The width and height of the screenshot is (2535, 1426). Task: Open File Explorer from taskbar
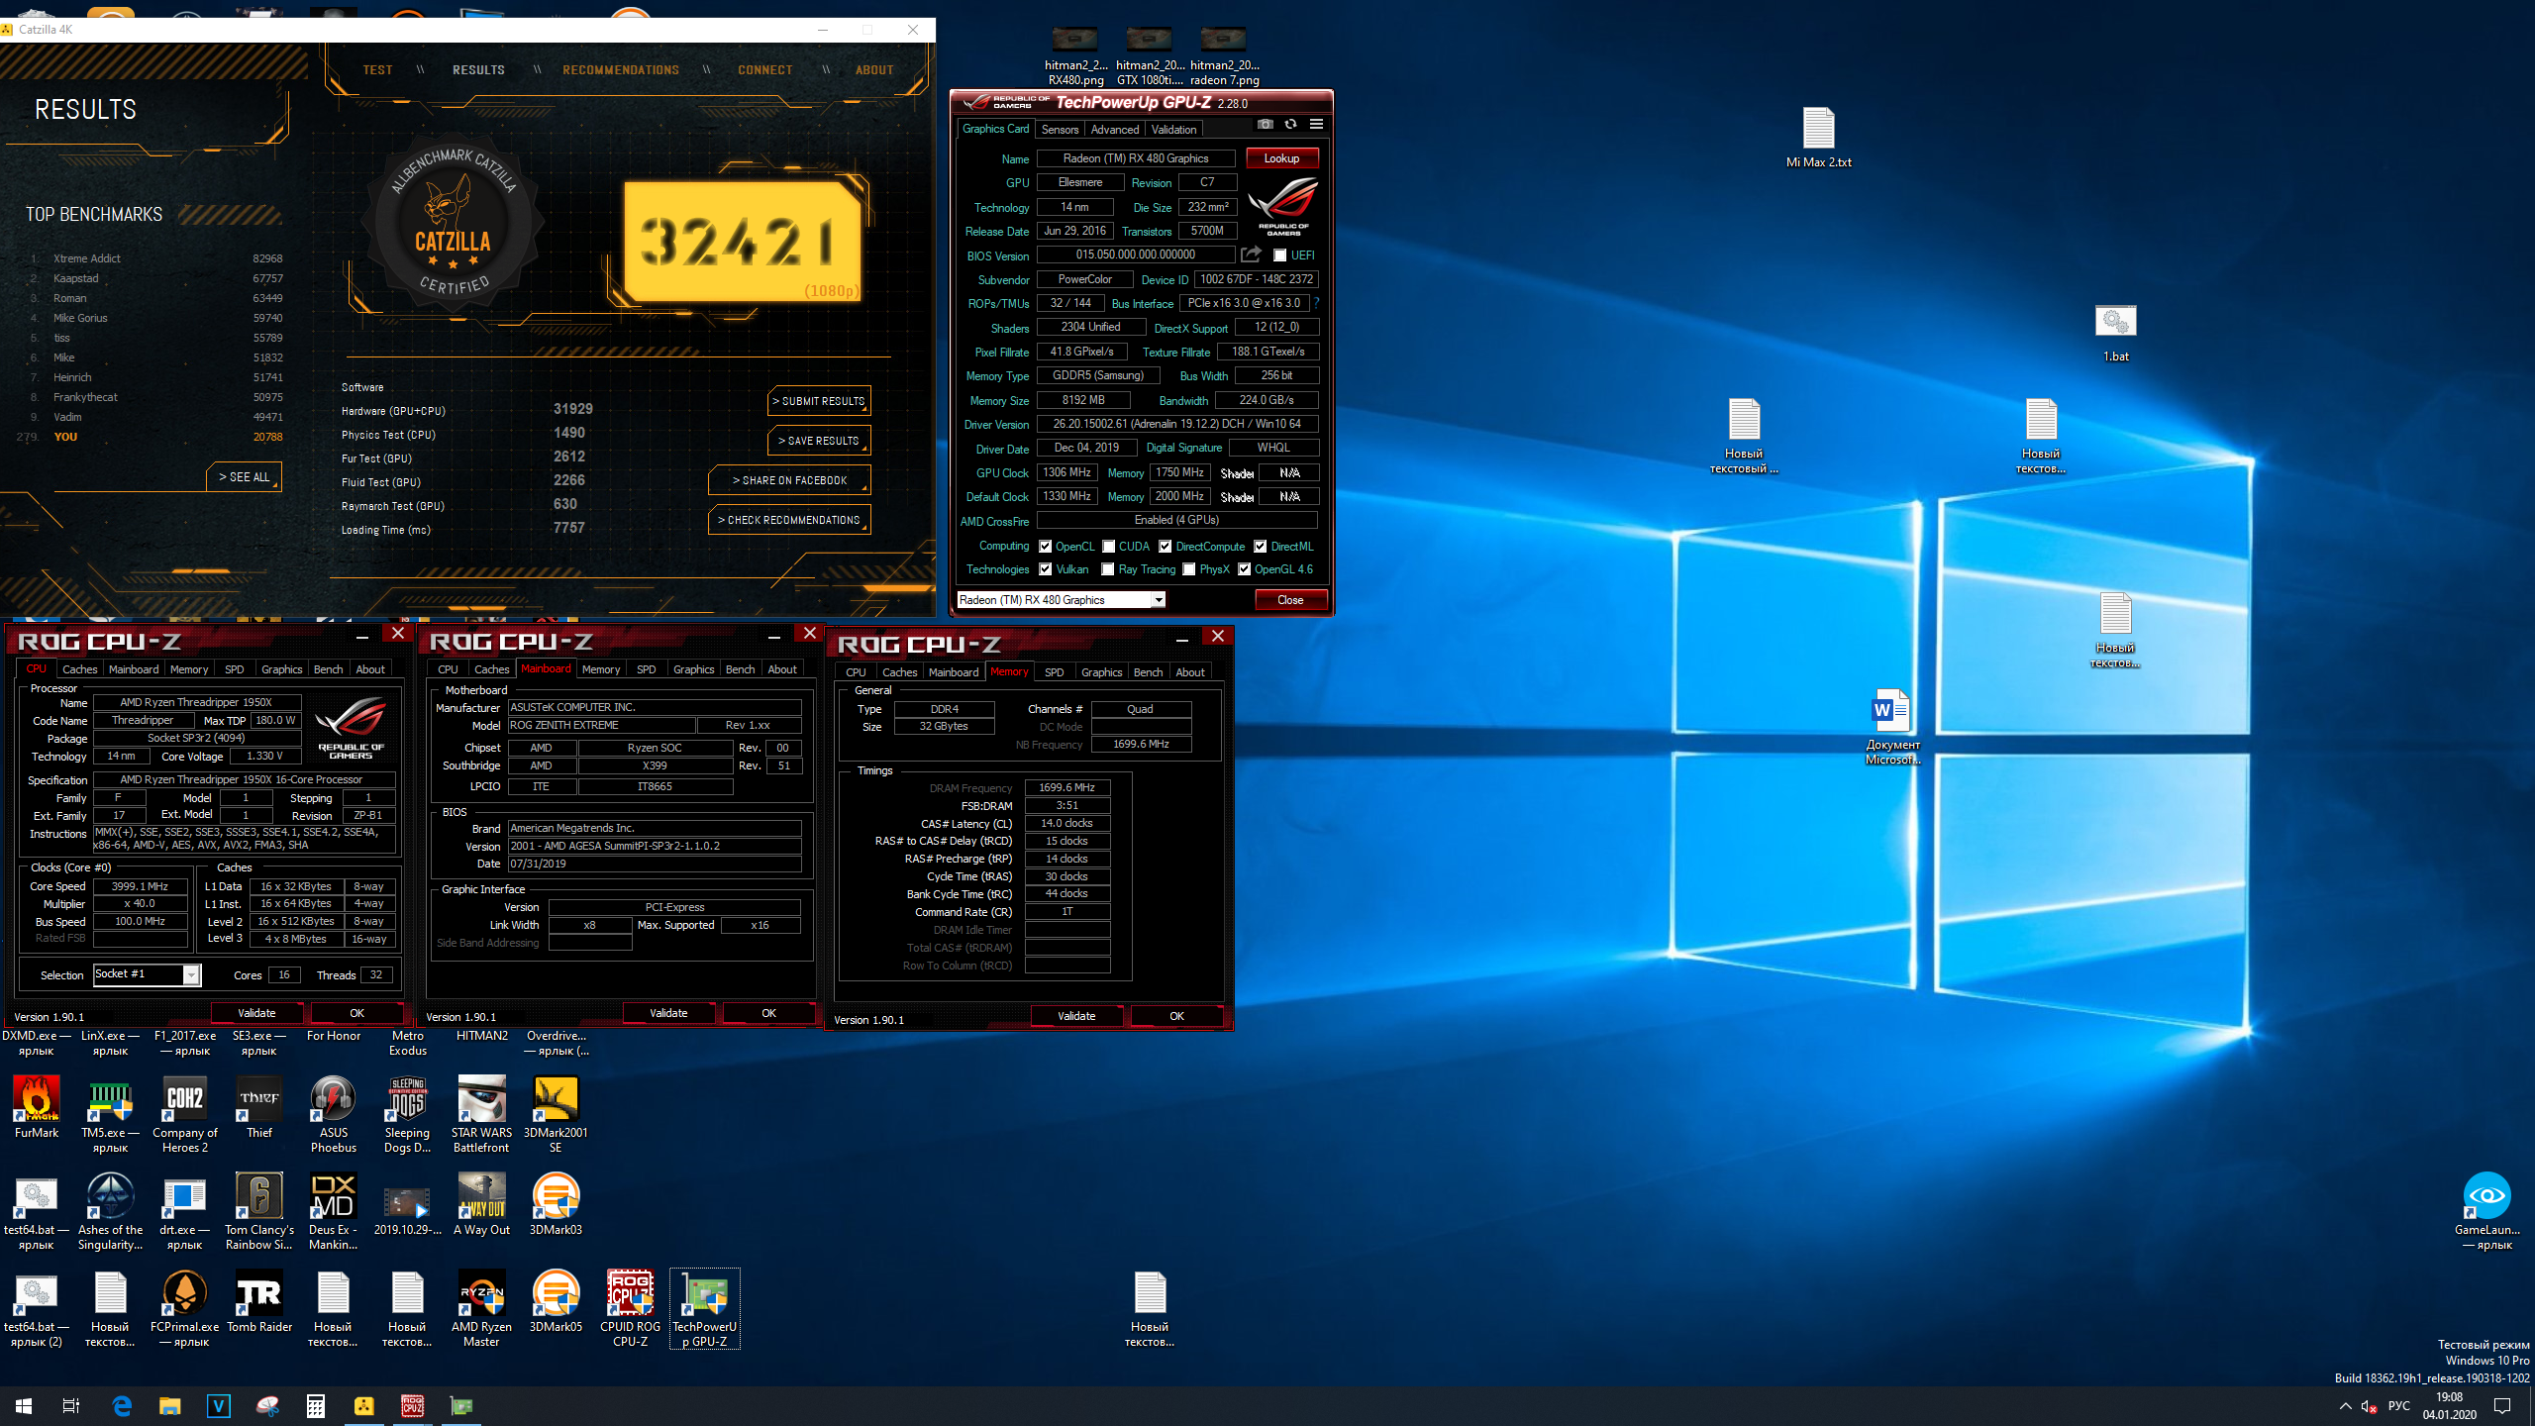click(170, 1405)
